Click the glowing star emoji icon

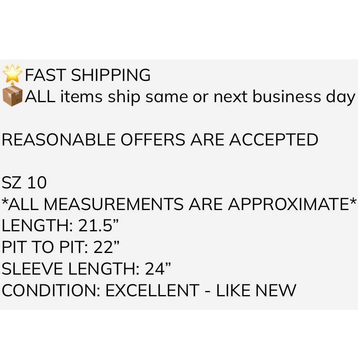point(12,75)
